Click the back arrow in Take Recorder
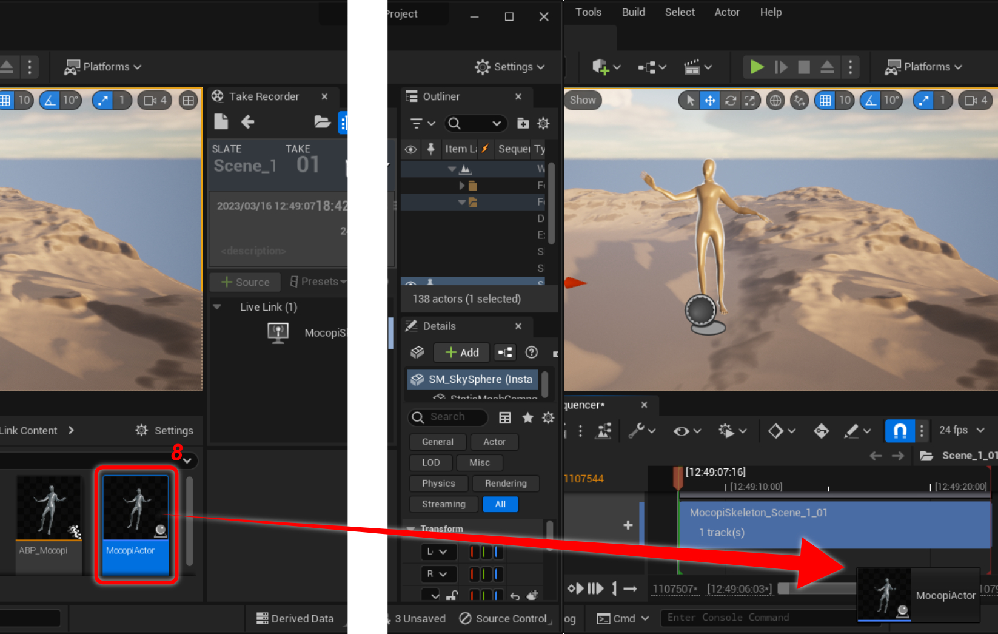998x634 pixels. [247, 122]
